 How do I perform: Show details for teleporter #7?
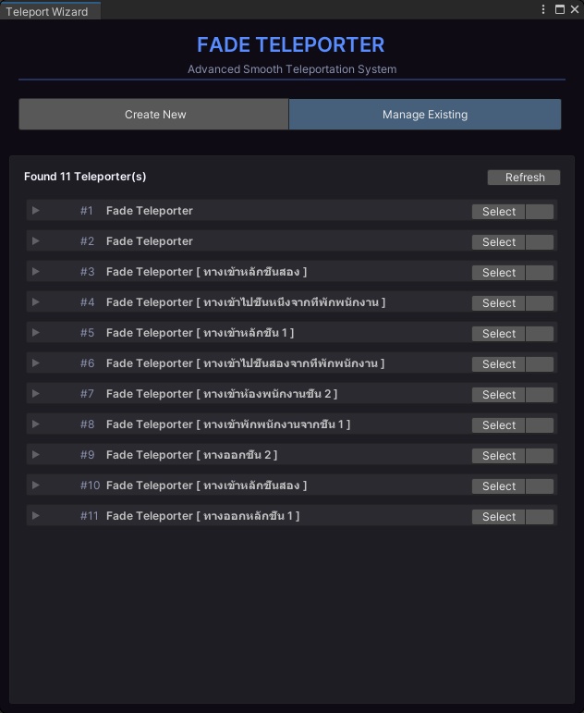click(36, 394)
